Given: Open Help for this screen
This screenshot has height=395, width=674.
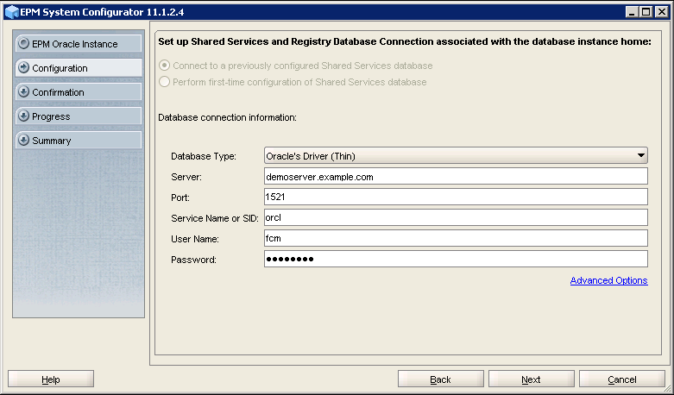Looking at the screenshot, I should 51,379.
